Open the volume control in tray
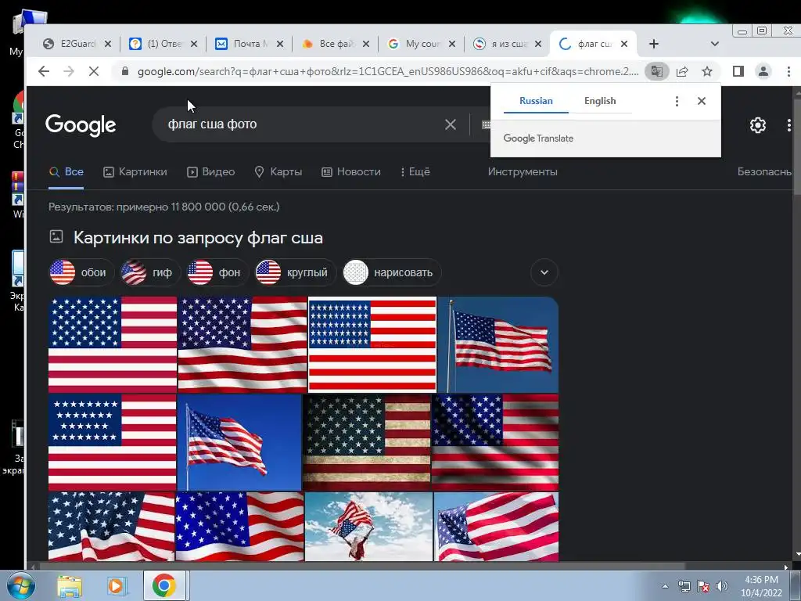This screenshot has height=601, width=801. [x=722, y=586]
